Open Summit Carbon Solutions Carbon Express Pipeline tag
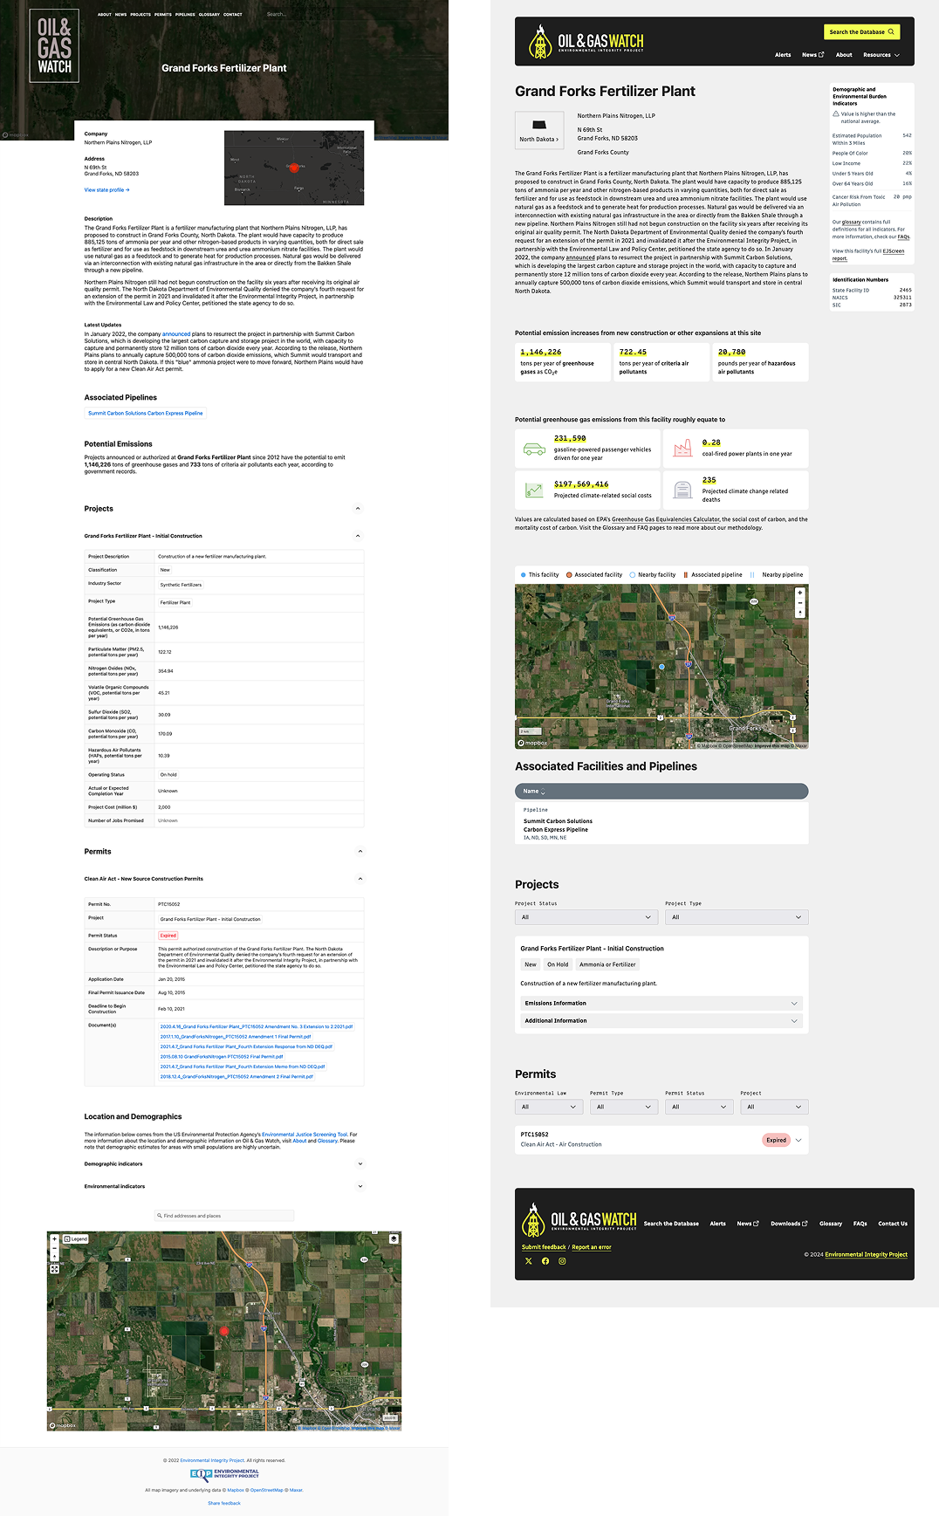939x1516 pixels. (146, 414)
